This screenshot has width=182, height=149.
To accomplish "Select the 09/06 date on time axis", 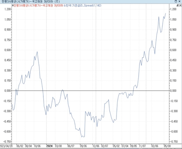I will [x=83, y=146].
